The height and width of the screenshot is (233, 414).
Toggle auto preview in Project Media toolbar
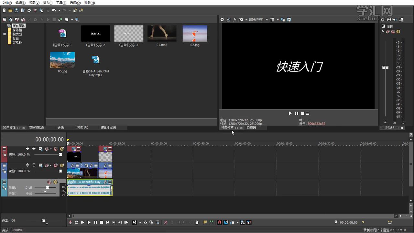click(60, 20)
